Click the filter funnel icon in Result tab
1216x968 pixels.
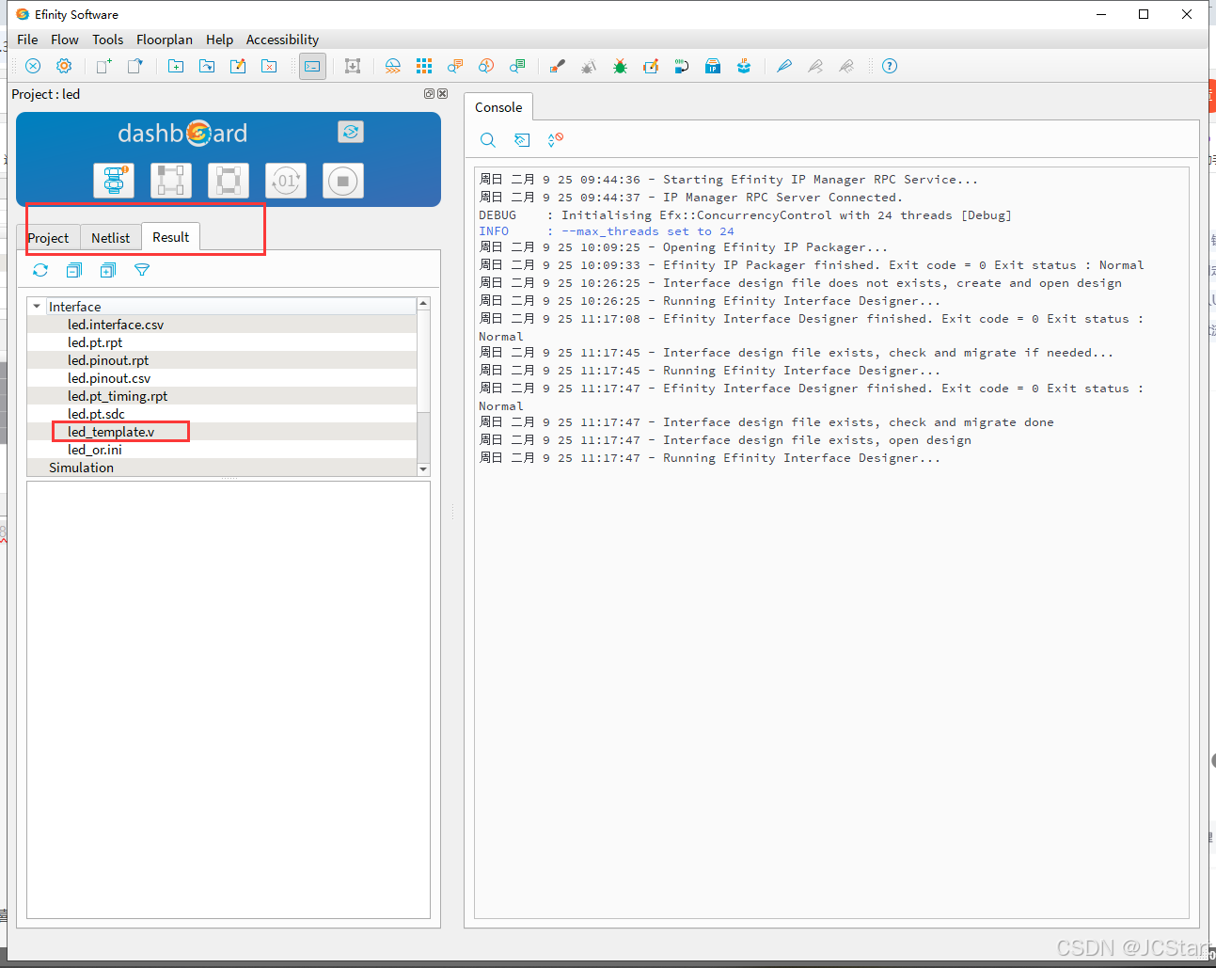pos(142,270)
